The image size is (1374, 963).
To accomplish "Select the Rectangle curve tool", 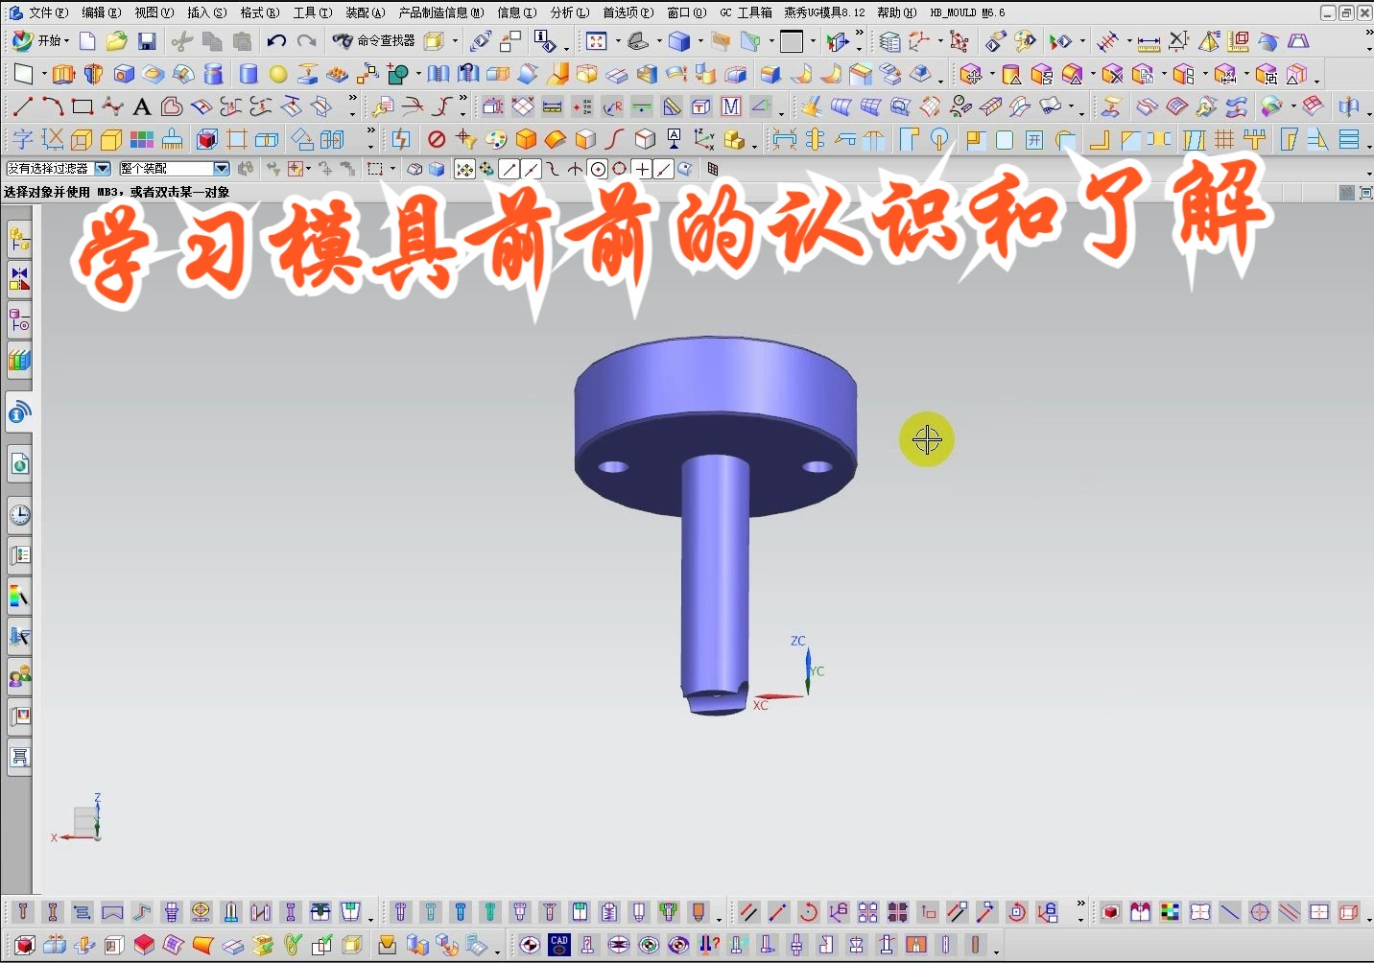I will 83,106.
